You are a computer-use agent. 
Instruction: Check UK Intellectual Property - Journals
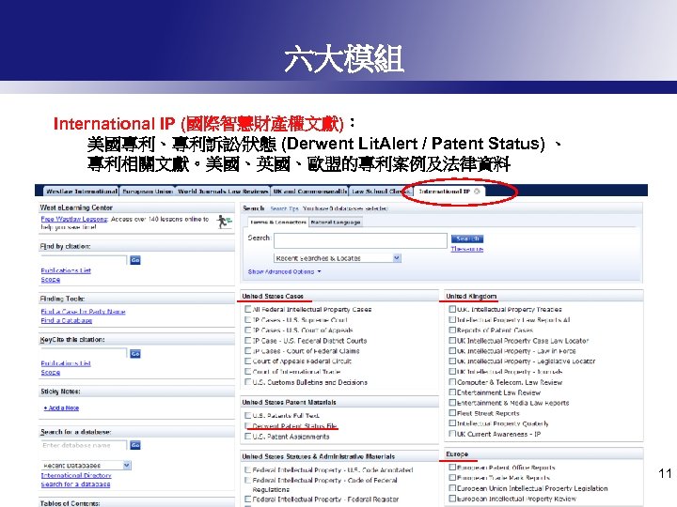(x=452, y=371)
